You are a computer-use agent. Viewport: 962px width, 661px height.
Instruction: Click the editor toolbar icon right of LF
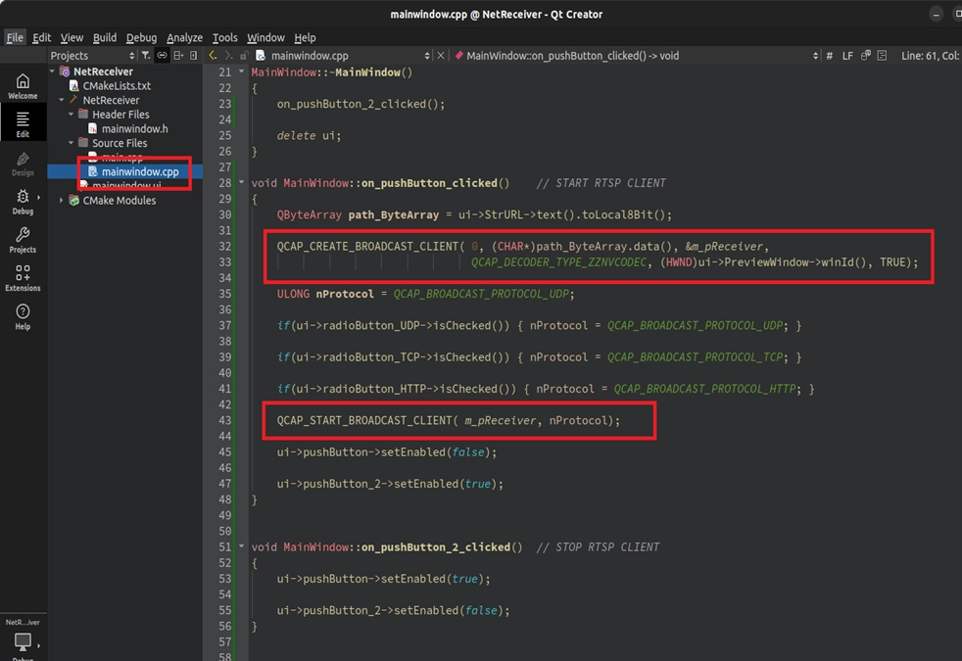click(866, 55)
